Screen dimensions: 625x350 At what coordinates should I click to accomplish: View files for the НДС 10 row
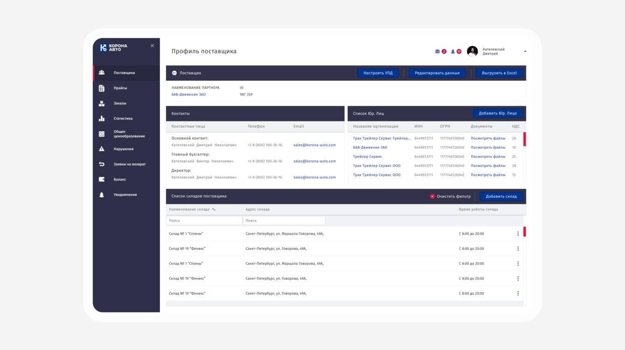click(488, 148)
